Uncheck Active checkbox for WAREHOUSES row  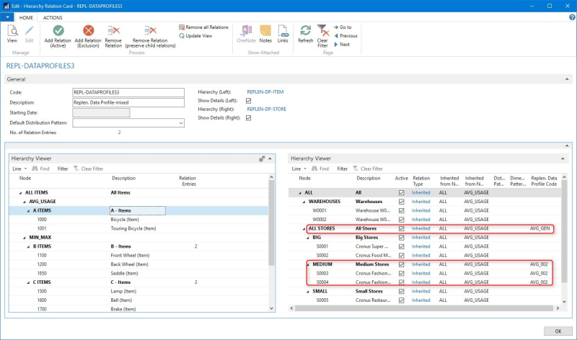(x=401, y=202)
